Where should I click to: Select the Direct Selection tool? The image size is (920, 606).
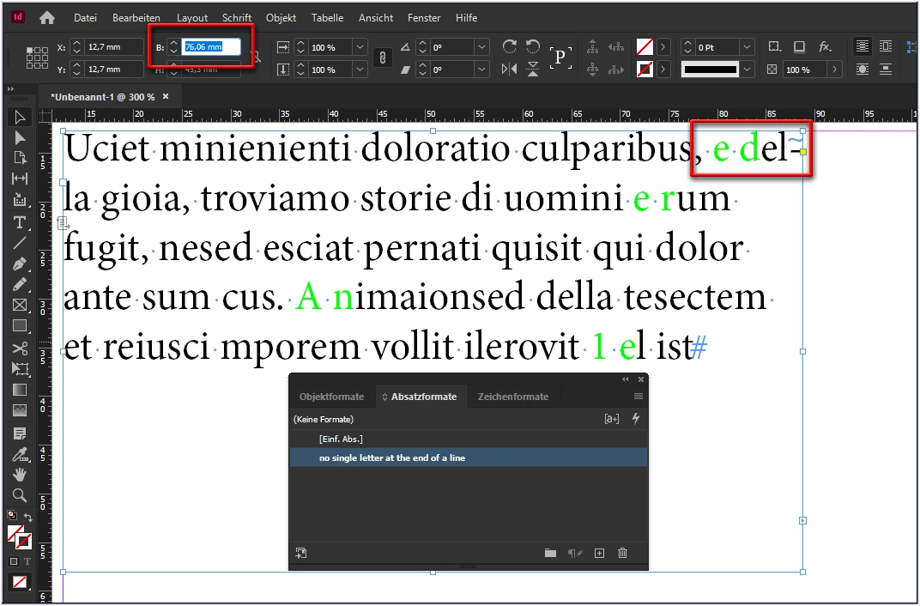[x=20, y=138]
